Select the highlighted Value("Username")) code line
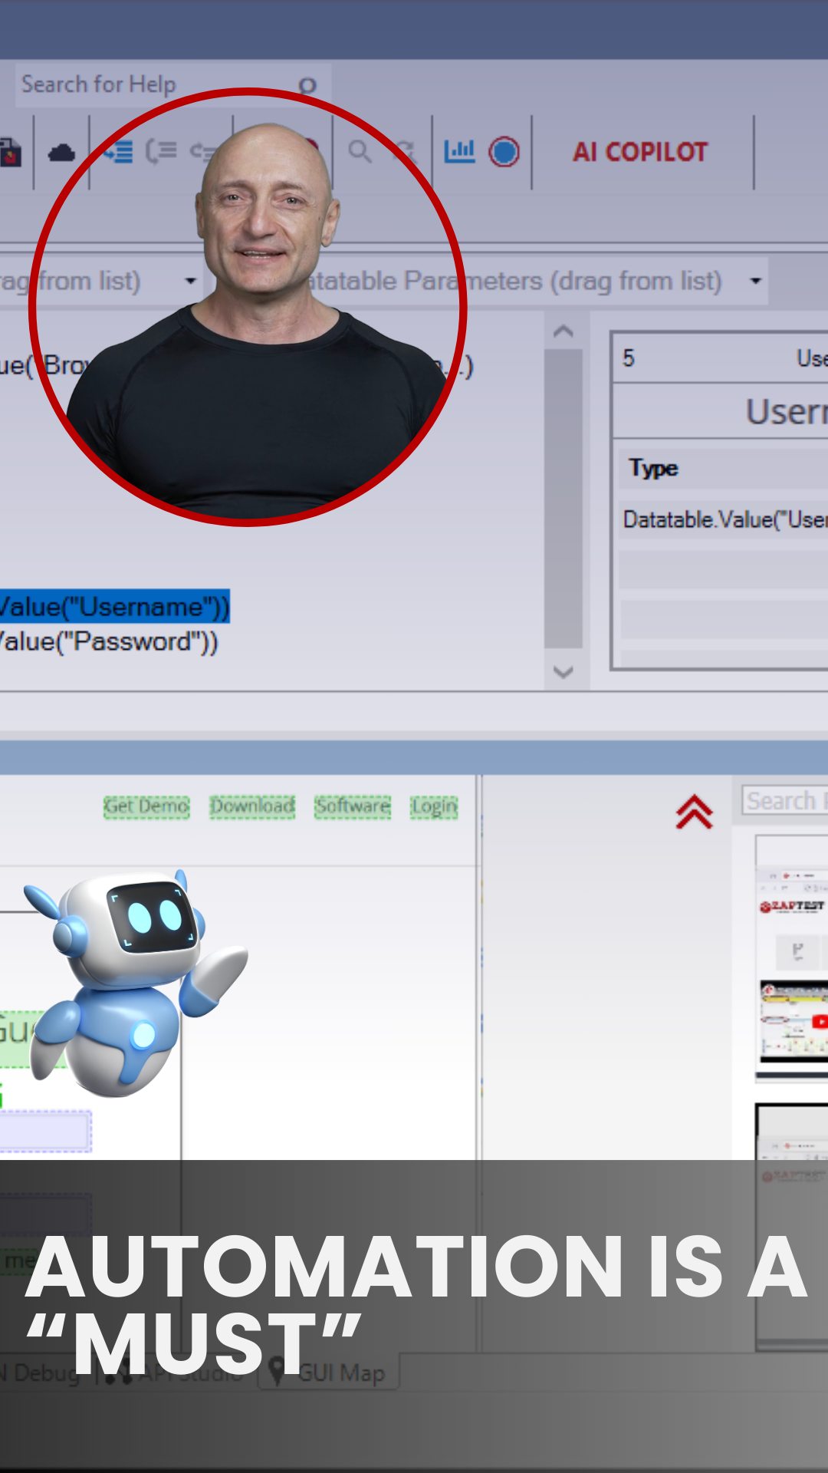This screenshot has height=1473, width=828. [114, 607]
